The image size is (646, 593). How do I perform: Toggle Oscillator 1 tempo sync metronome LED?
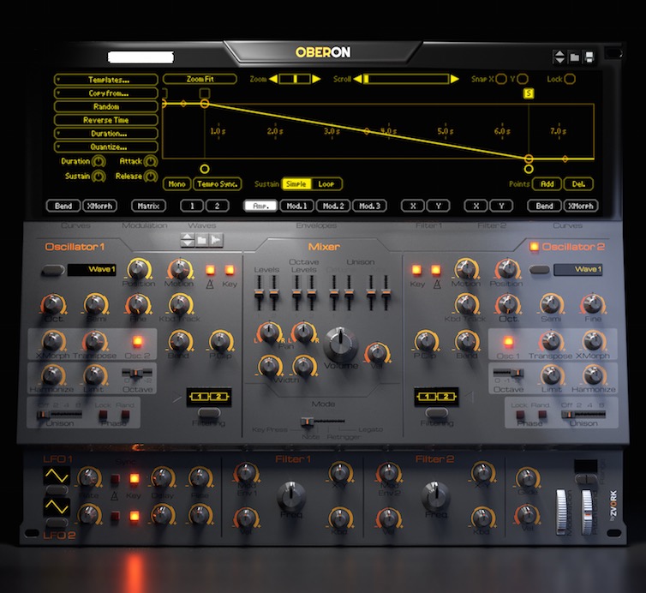click(x=210, y=270)
